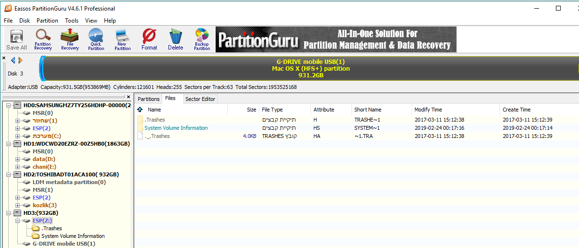Open the Help menu
This screenshot has height=248, width=579.
pos(110,21)
